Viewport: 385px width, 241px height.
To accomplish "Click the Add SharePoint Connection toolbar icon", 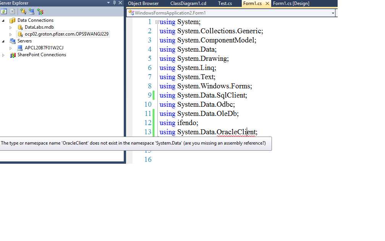I will click(x=40, y=11).
